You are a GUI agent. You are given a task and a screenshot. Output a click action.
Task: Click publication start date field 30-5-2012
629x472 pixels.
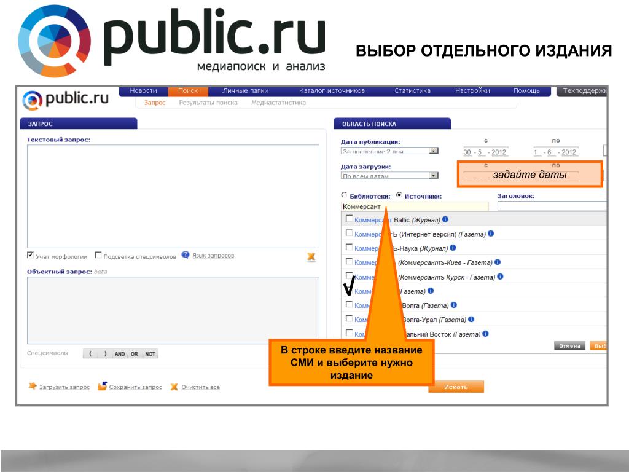click(x=486, y=152)
